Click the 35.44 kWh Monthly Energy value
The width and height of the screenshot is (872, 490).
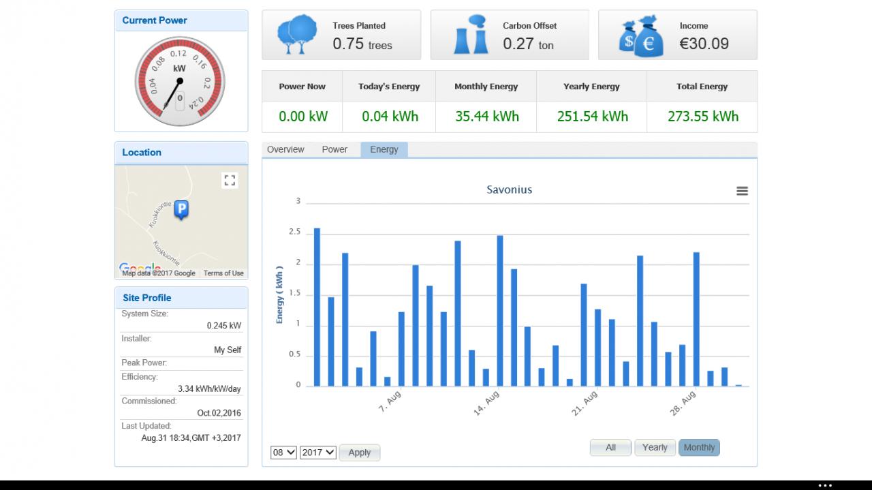(x=487, y=117)
